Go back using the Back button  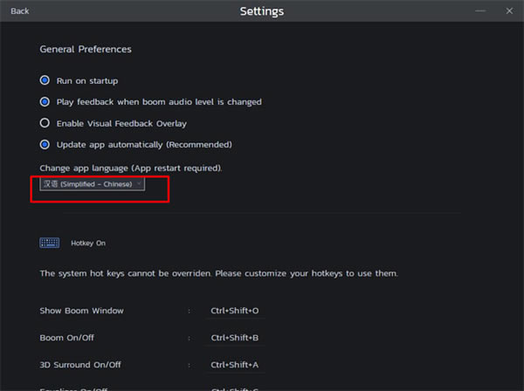pos(19,11)
